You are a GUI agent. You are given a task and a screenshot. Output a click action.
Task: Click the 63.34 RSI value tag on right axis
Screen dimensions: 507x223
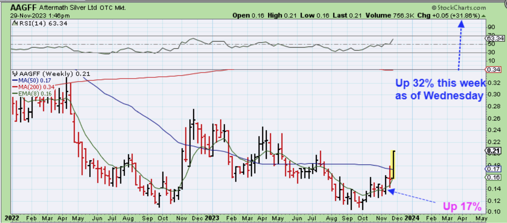[494, 38]
